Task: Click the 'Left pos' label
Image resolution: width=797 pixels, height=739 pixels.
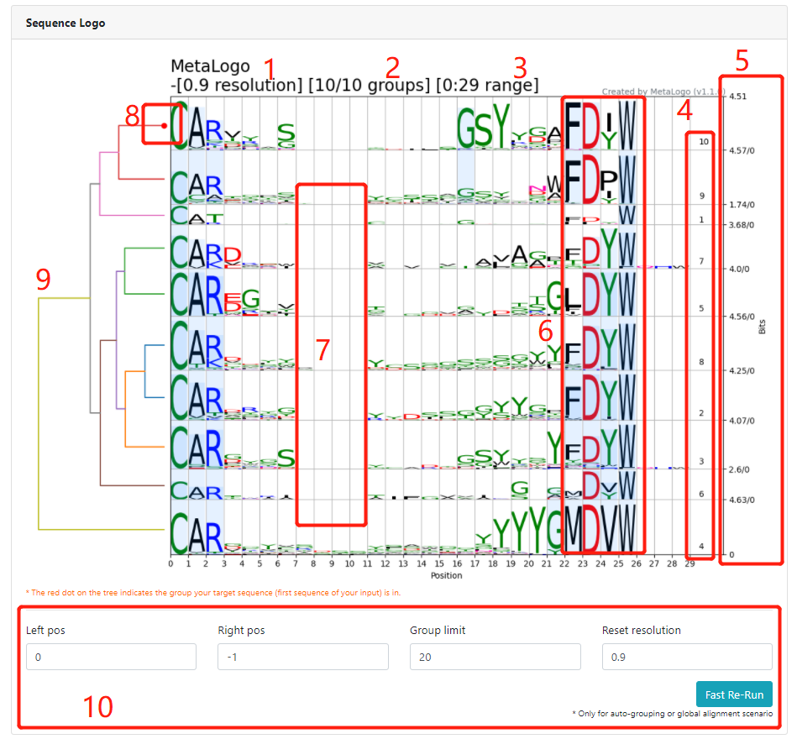Action: [45, 630]
